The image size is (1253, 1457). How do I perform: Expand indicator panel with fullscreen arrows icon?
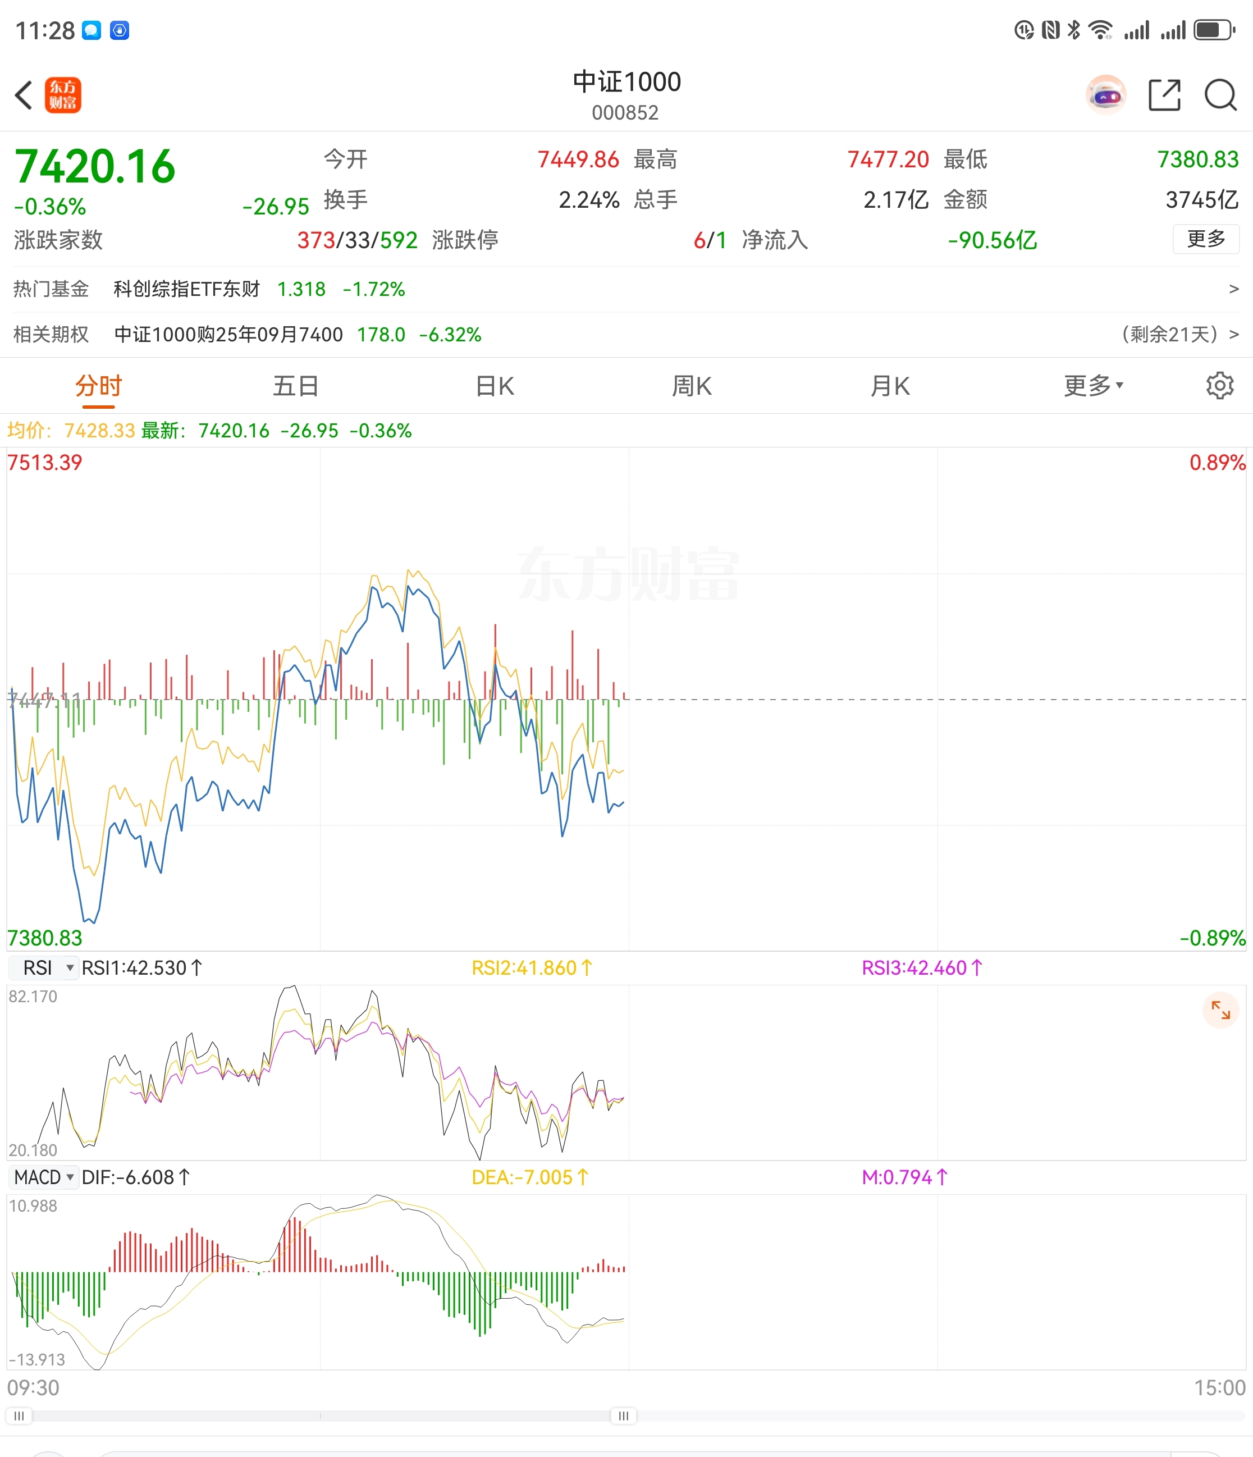point(1220,1011)
